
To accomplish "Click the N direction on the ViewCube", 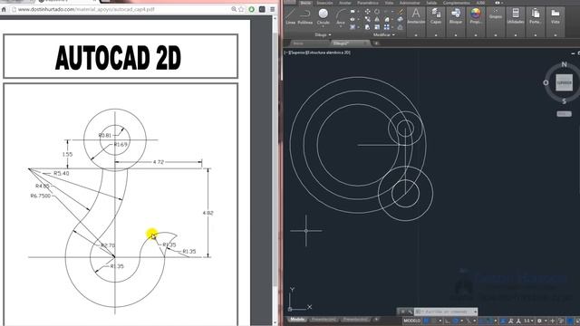I will 564,64.
